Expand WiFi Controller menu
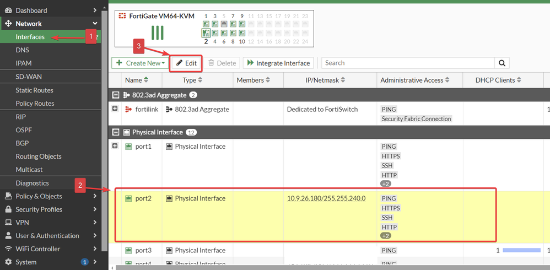550x270 pixels. pyautogui.click(x=51, y=249)
